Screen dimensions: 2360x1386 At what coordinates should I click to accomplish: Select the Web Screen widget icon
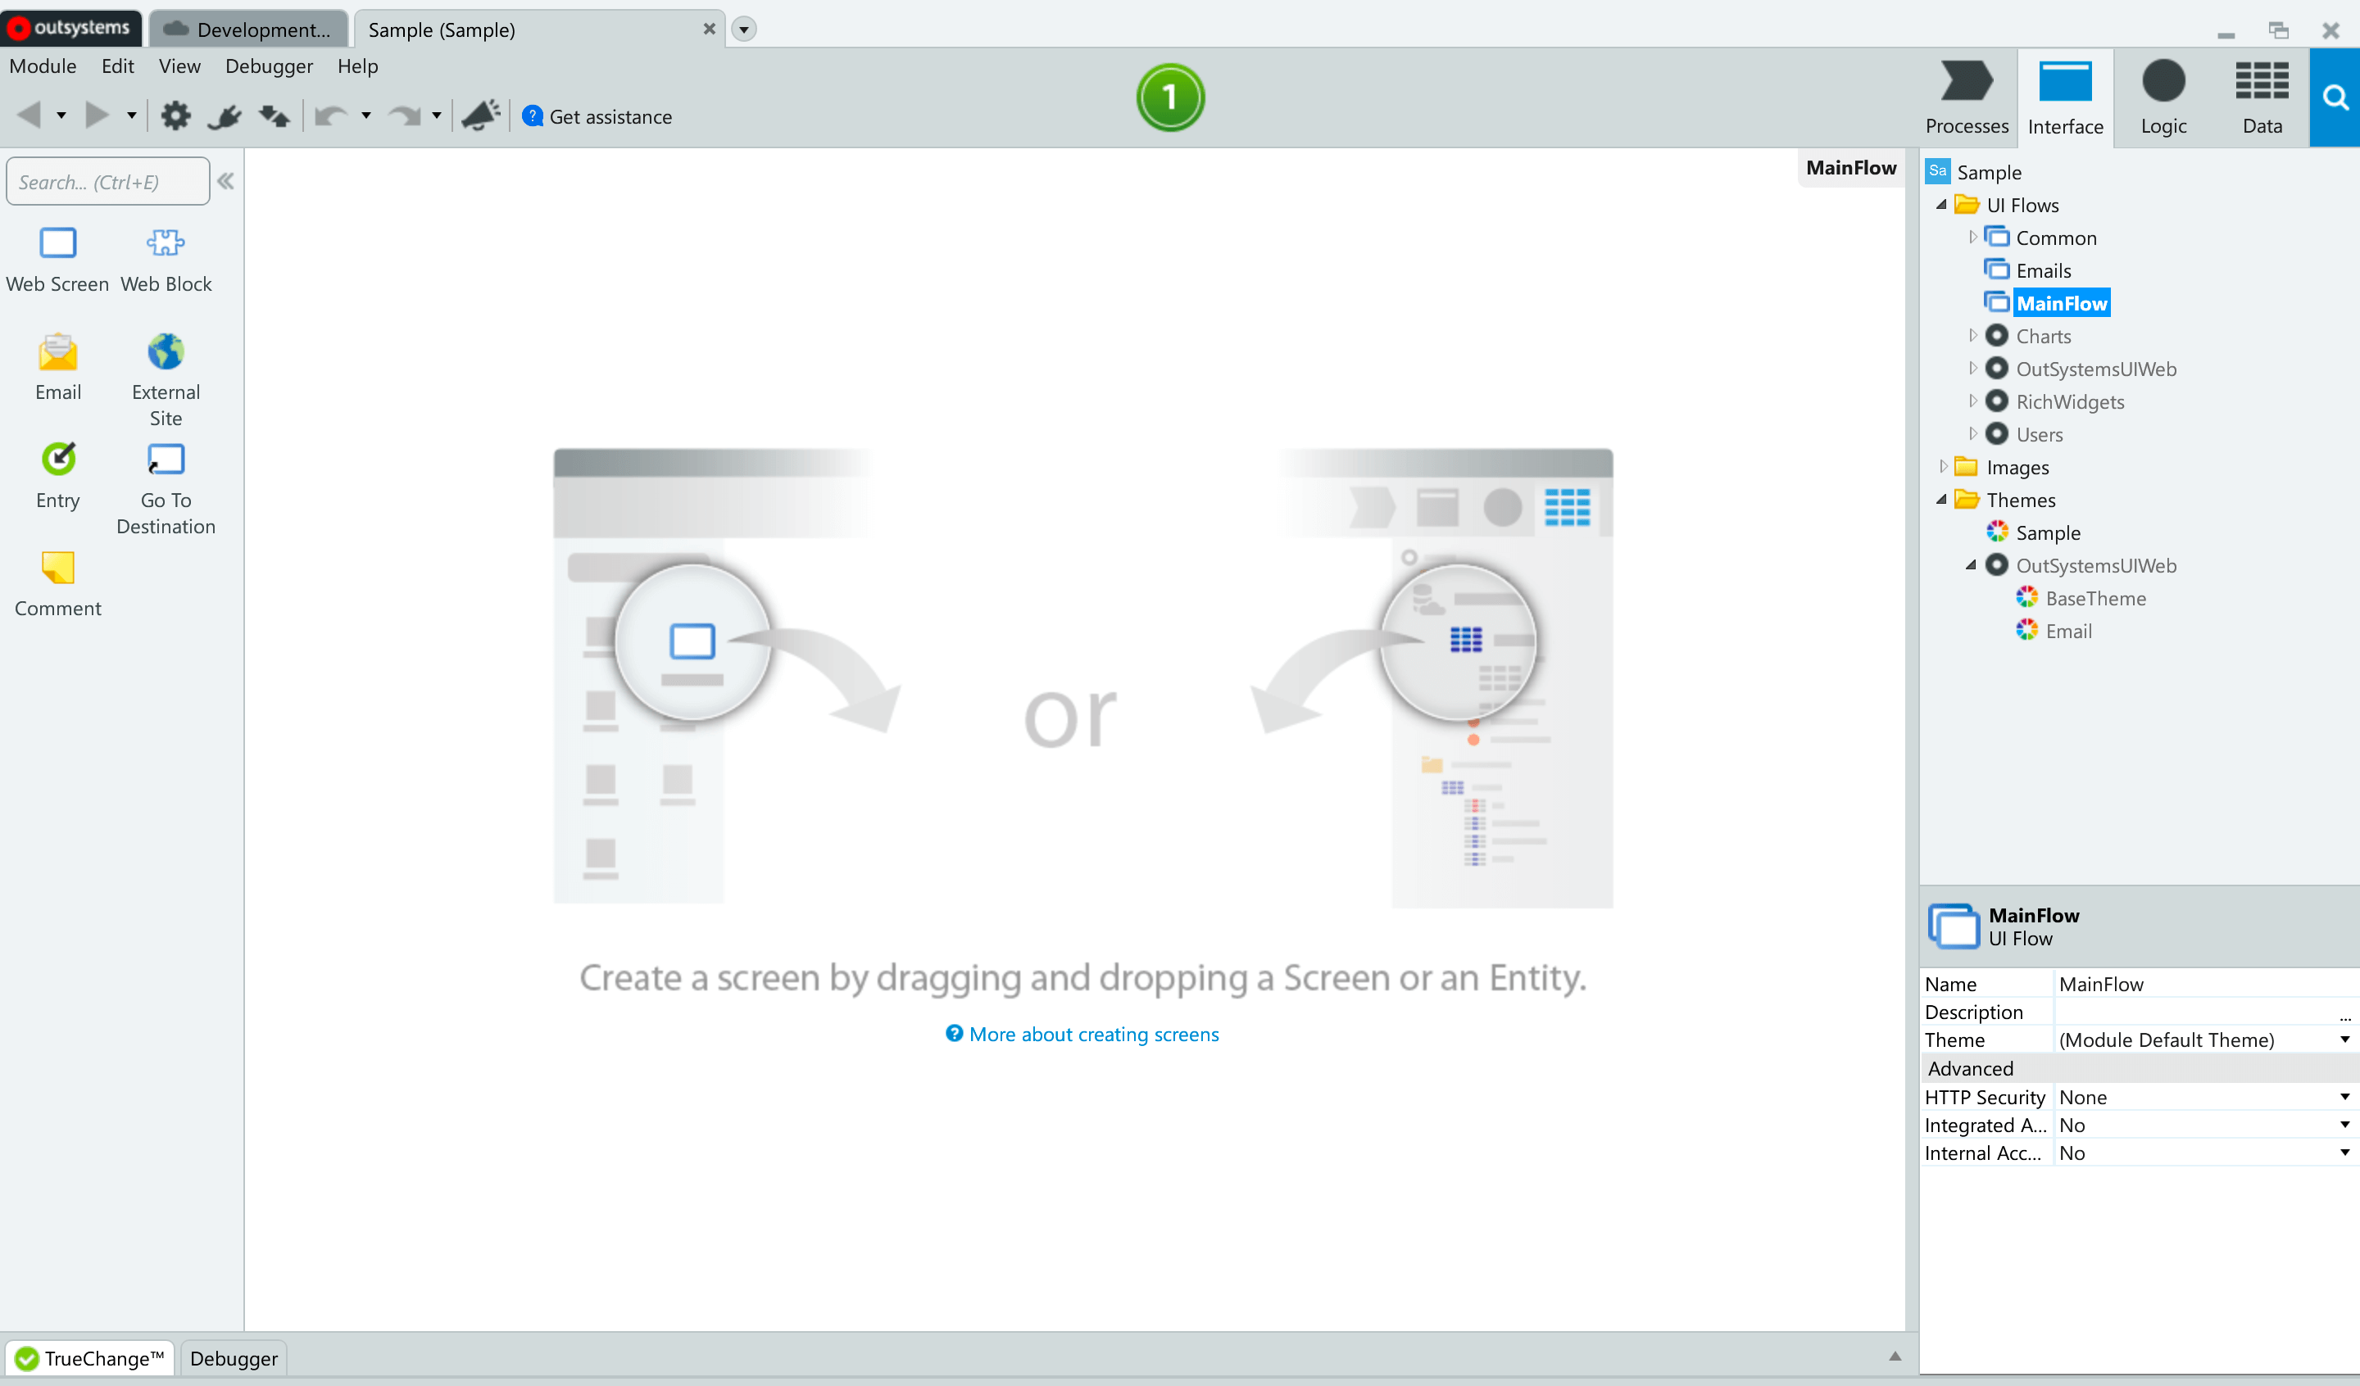tap(58, 243)
